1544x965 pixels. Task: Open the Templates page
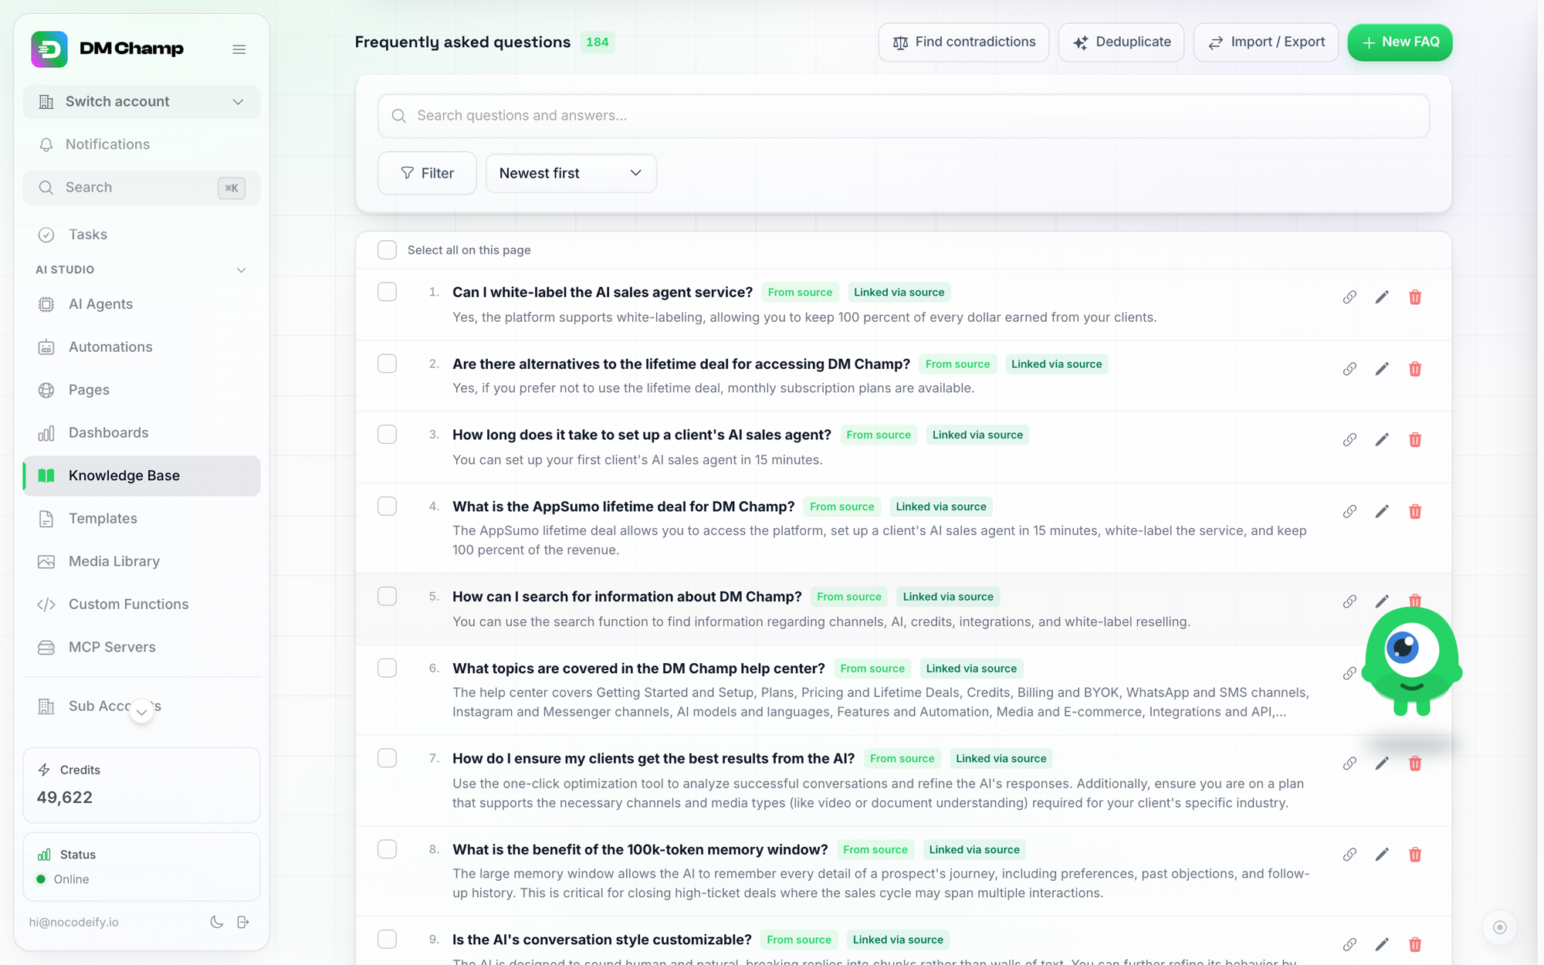tap(141, 519)
